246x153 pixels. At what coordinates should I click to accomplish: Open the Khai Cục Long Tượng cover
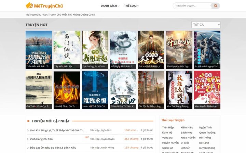pyautogui.click(x=179, y=90)
